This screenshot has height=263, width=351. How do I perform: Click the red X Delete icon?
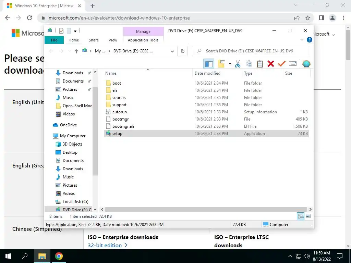coord(271,64)
